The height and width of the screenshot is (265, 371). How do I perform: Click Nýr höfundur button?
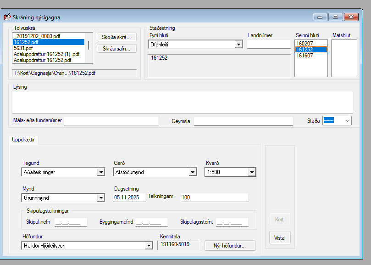click(229, 246)
